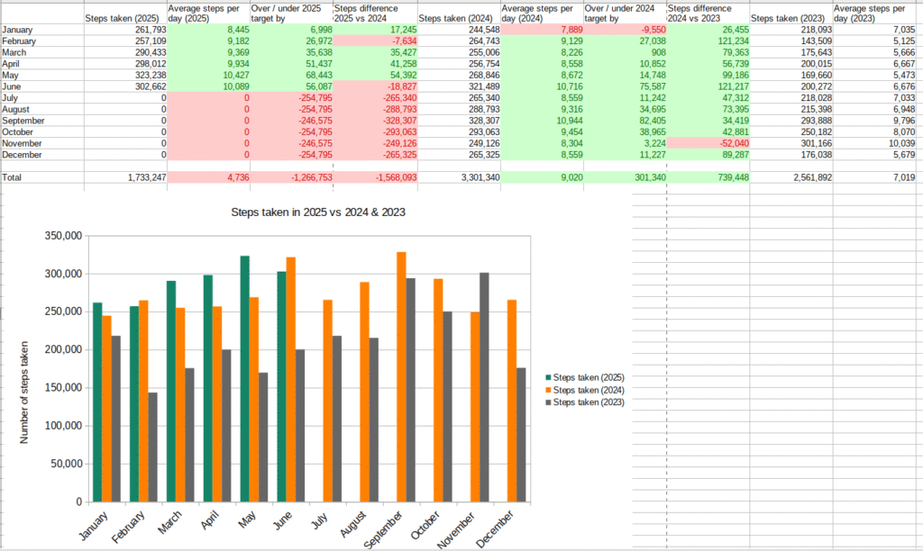Select the gray Steps taken (2023) legend swatch
This screenshot has width=923, height=551.
point(549,402)
